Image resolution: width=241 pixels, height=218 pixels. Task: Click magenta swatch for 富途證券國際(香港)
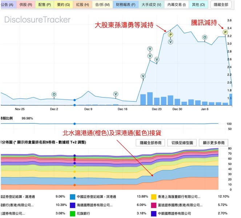click(154, 205)
